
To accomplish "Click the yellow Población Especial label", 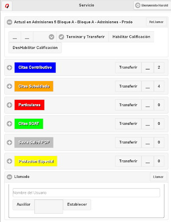I will [x=36, y=161].
